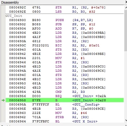Click the current-instruction green arrow marker
Image resolution: width=127 pixels, height=126 pixels.
3,100
